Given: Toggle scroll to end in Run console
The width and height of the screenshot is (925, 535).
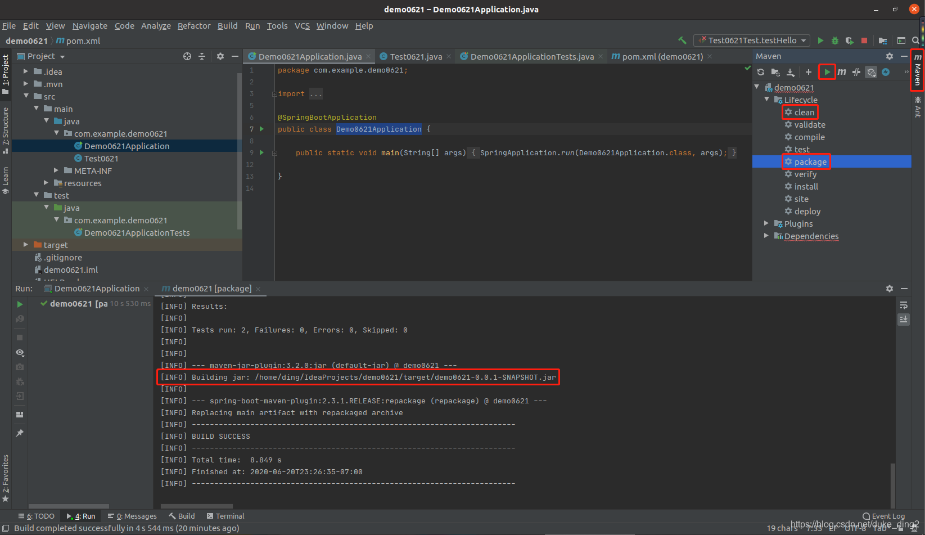Looking at the screenshot, I should (x=904, y=319).
